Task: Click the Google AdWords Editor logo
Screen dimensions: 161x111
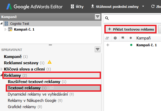Action: tap(34, 7)
